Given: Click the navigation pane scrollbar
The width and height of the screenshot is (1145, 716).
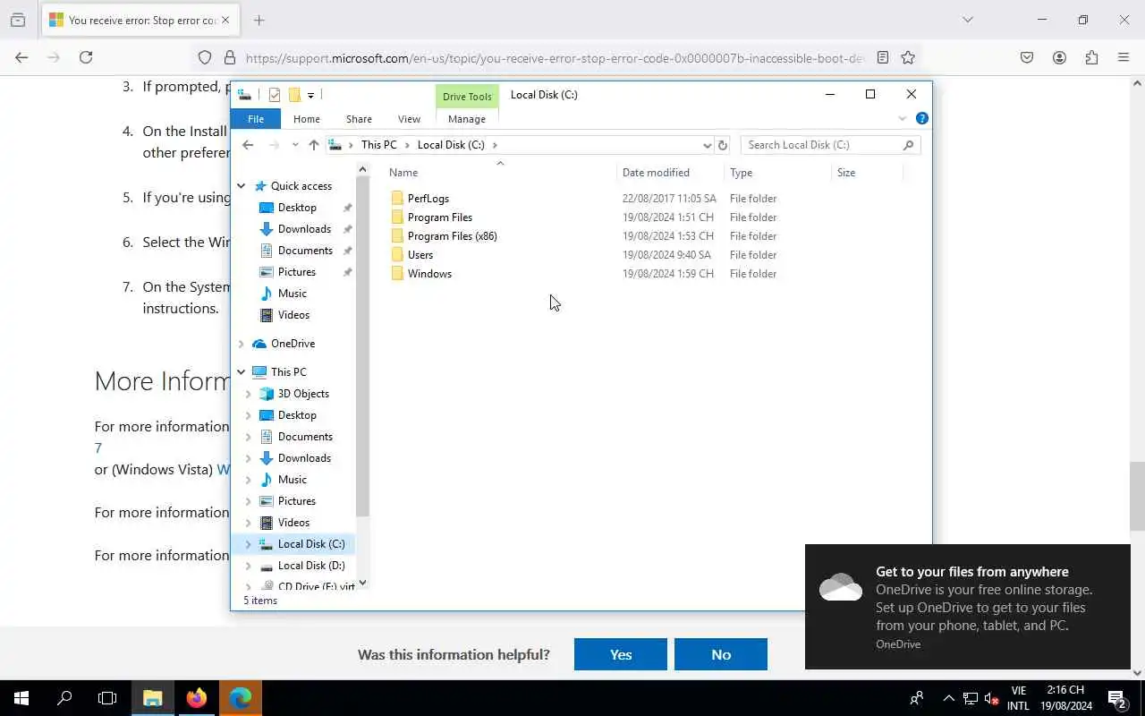Looking at the screenshot, I should [x=362, y=347].
